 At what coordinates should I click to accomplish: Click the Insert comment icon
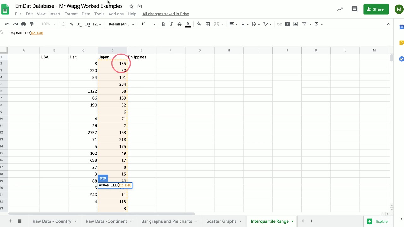click(x=288, y=24)
